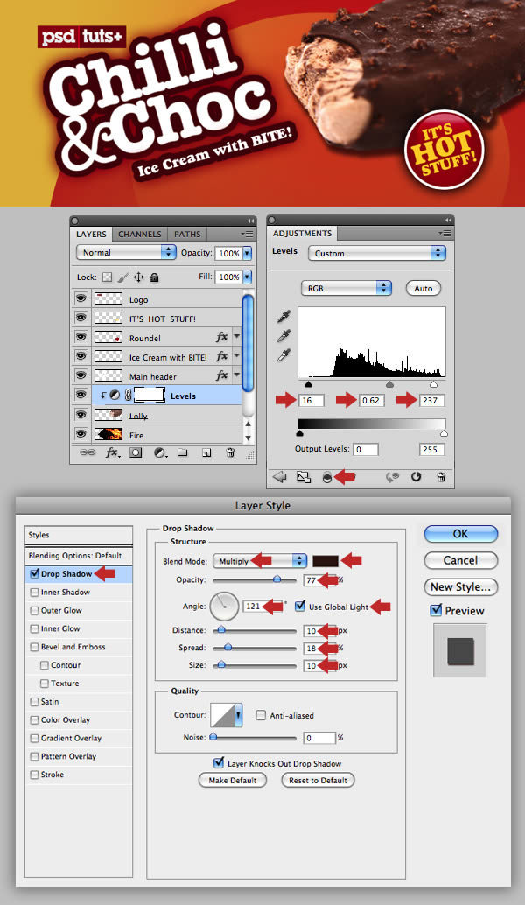Clip adjustment to layer icon
The image size is (525, 905).
(x=327, y=477)
